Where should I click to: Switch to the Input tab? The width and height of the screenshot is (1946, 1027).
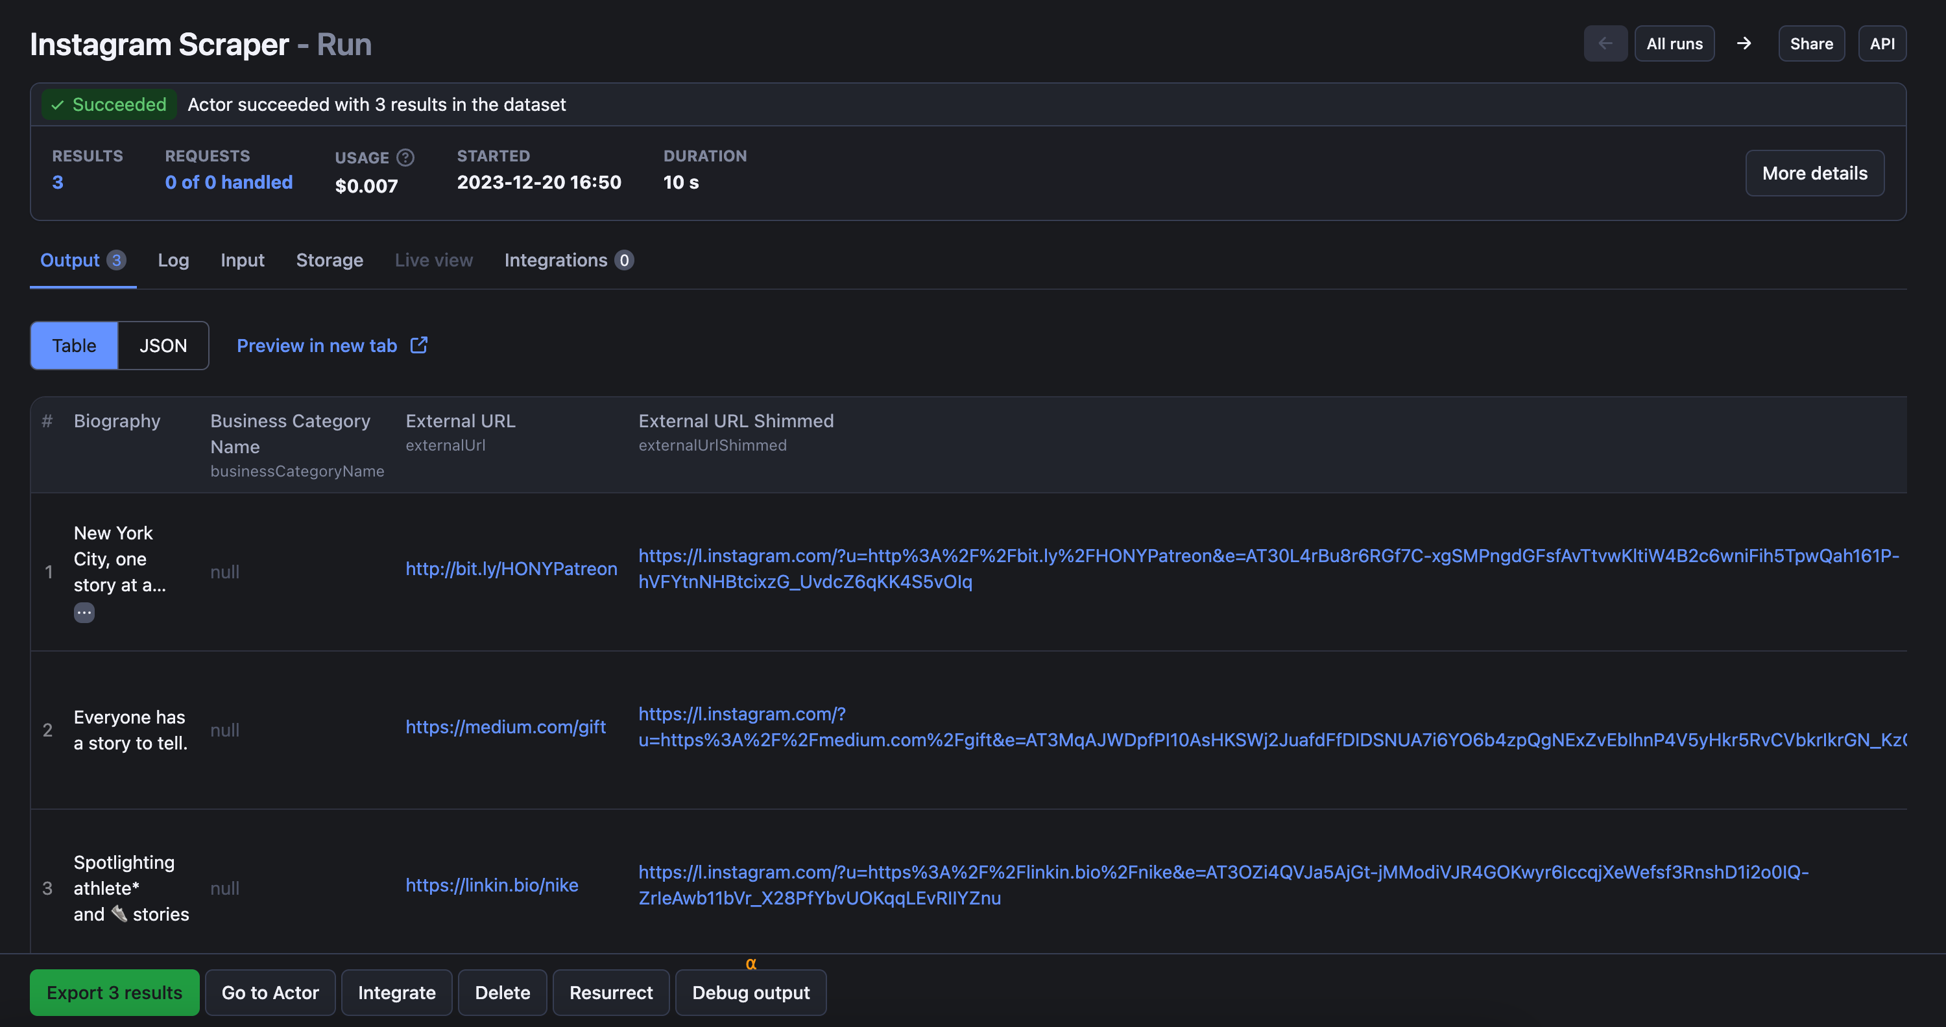(x=242, y=260)
